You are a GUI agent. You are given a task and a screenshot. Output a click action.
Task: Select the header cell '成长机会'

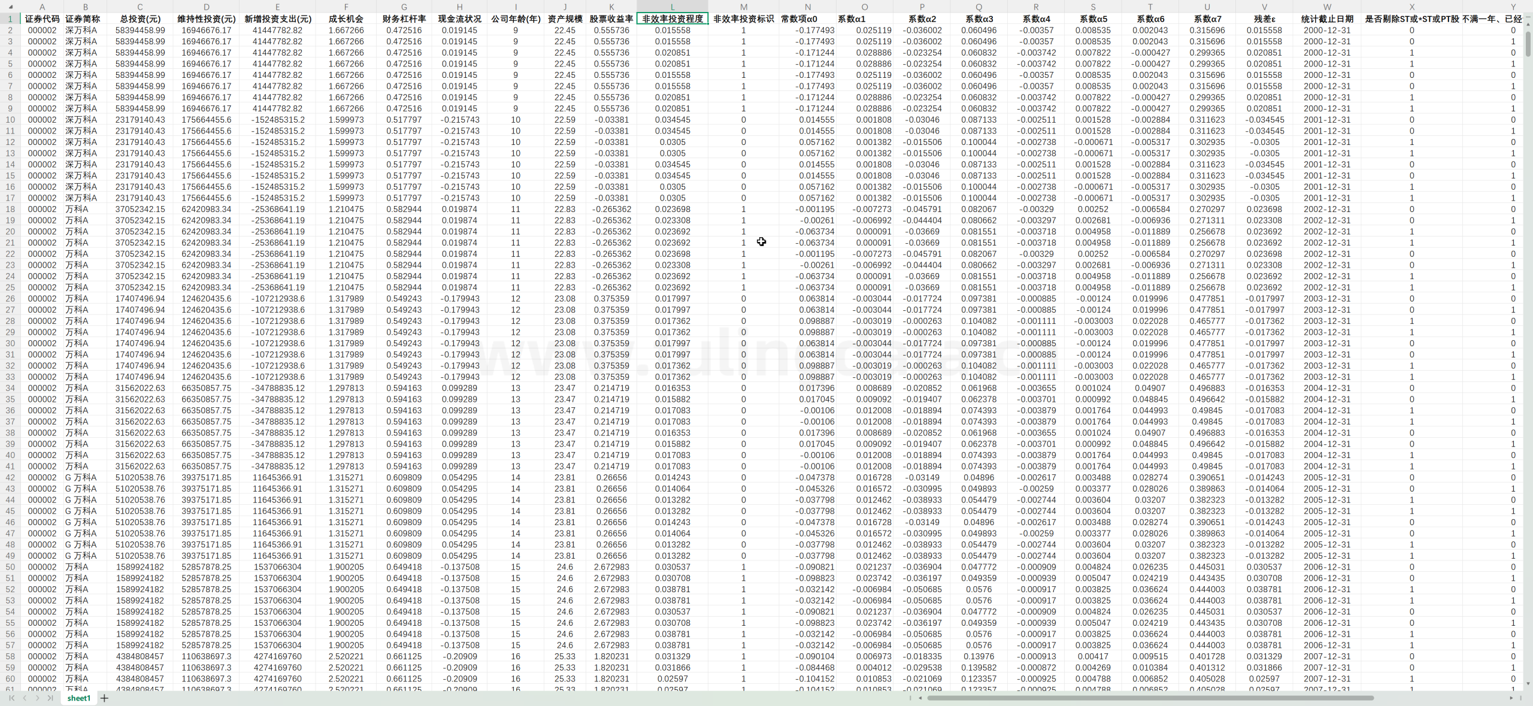[346, 19]
